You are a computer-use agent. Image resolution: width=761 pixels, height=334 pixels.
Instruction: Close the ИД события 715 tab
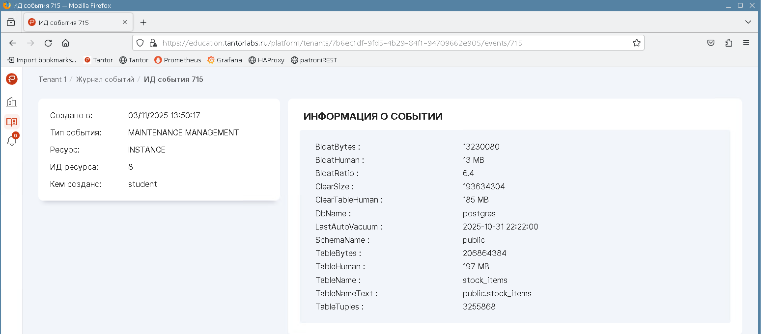pyautogui.click(x=125, y=22)
